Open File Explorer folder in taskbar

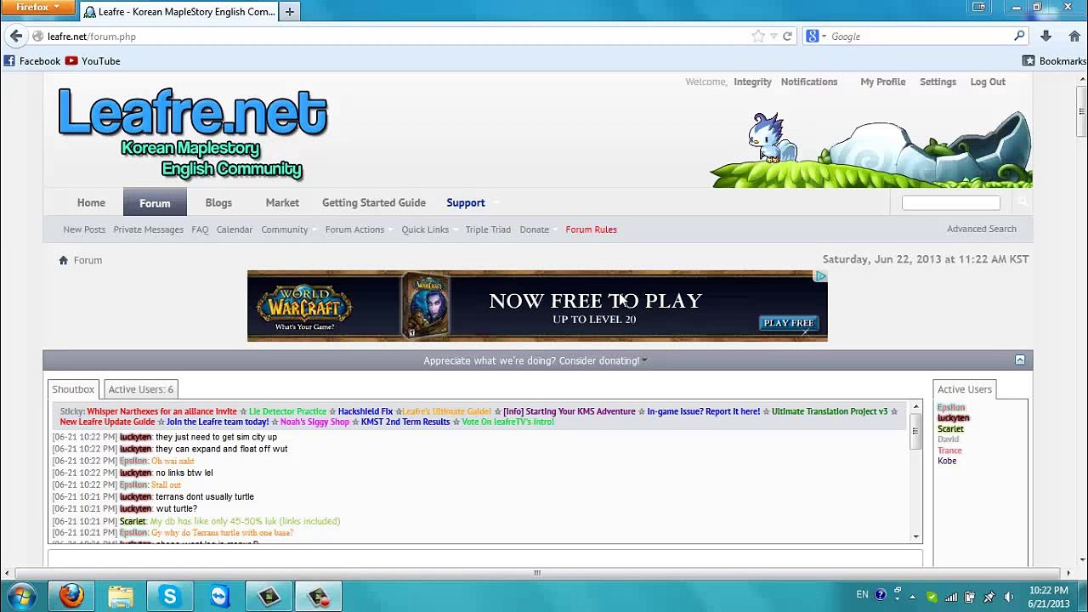click(x=121, y=596)
